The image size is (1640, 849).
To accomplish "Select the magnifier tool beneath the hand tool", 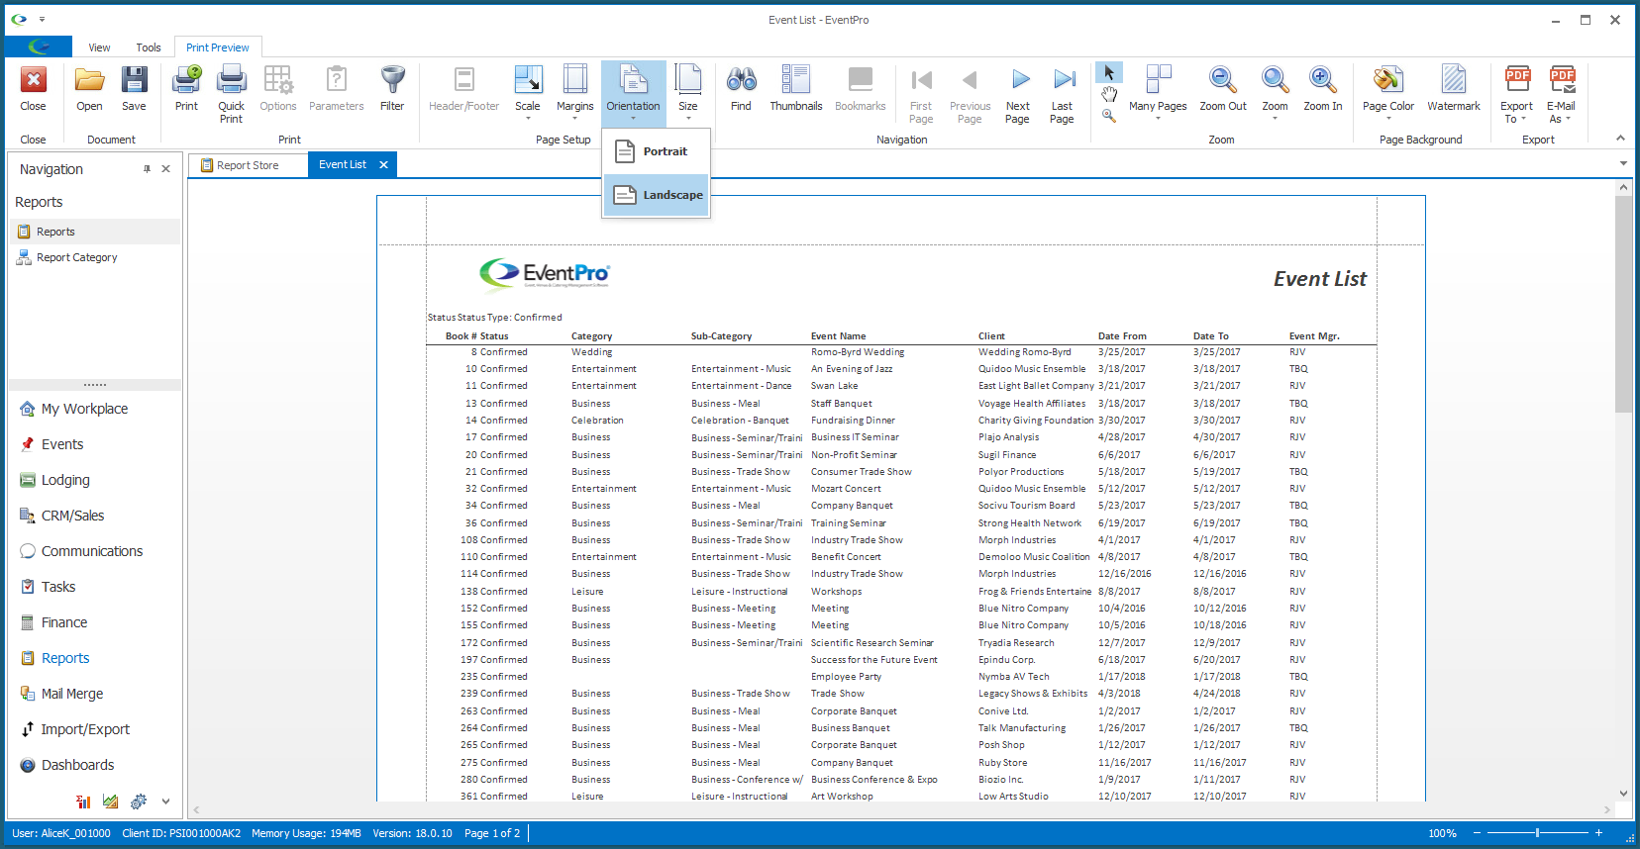I will [1109, 115].
